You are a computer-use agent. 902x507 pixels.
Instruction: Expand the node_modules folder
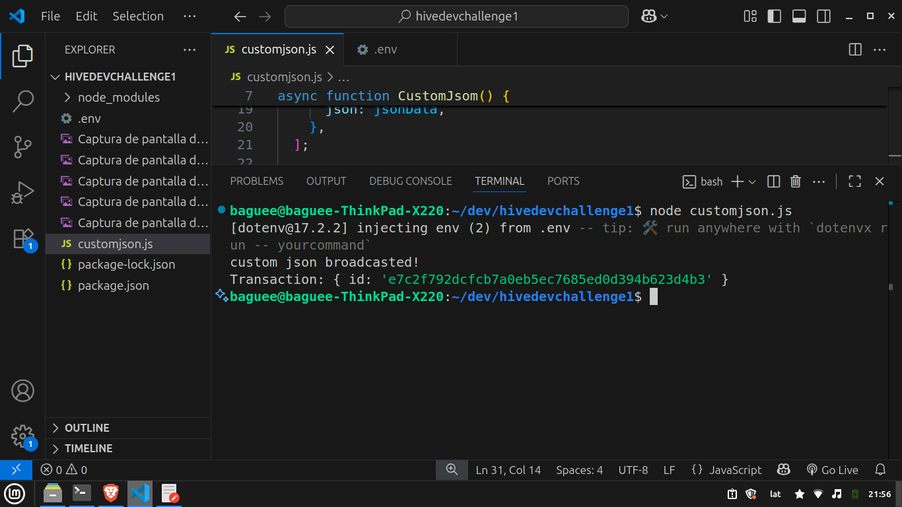point(118,98)
